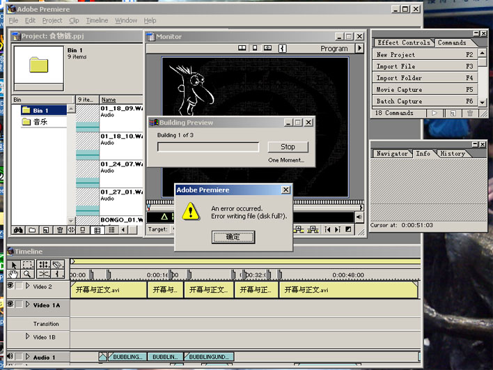Switch Monitor to Trim Mode
Viewport: 493px width, 370px height.
(x=267, y=48)
